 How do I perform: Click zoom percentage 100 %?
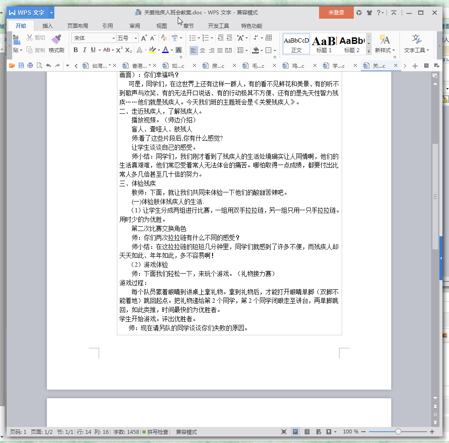pyautogui.click(x=350, y=432)
